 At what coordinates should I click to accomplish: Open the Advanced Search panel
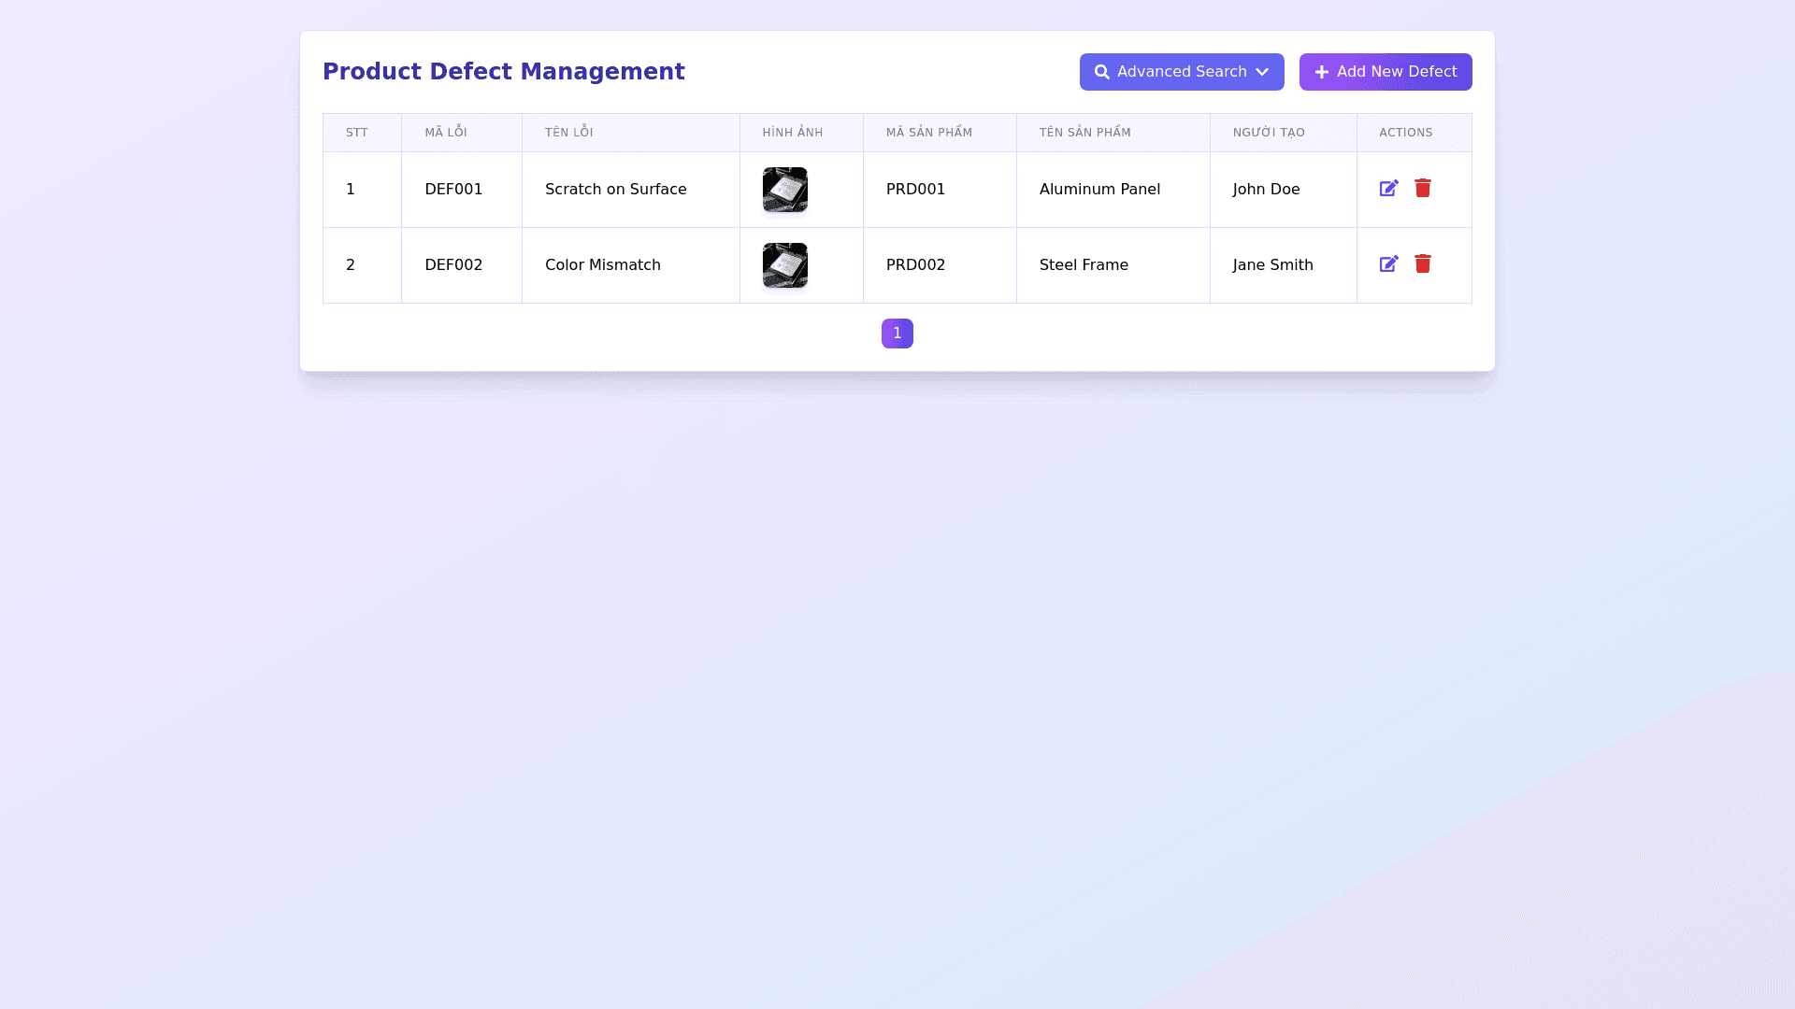(x=1182, y=72)
